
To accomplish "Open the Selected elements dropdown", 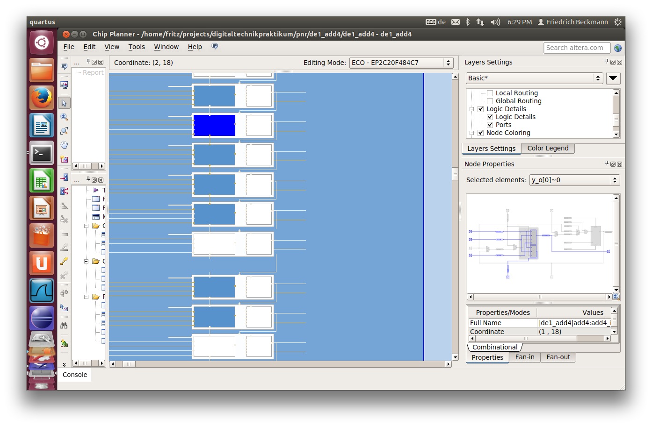I will click(574, 180).
